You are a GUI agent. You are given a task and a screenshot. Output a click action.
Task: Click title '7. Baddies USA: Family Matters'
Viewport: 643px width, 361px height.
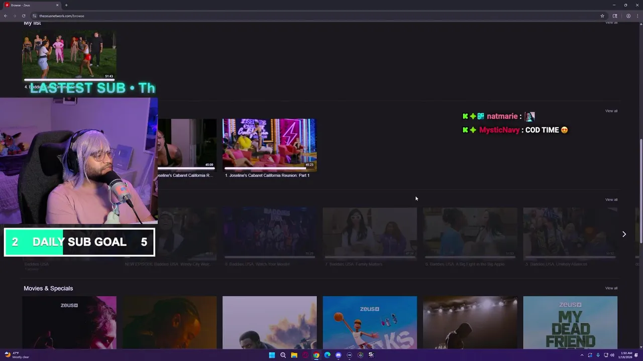(x=354, y=264)
